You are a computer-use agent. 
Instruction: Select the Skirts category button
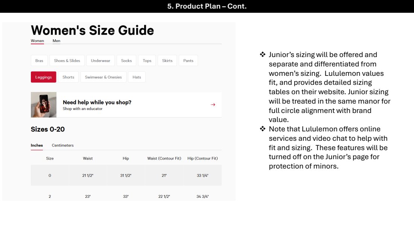[167, 61]
